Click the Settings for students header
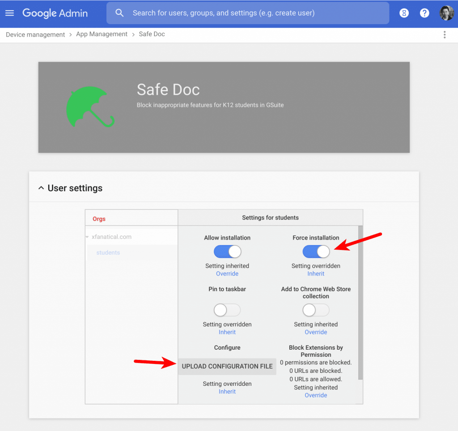Viewport: 458px width, 431px height. [271, 218]
